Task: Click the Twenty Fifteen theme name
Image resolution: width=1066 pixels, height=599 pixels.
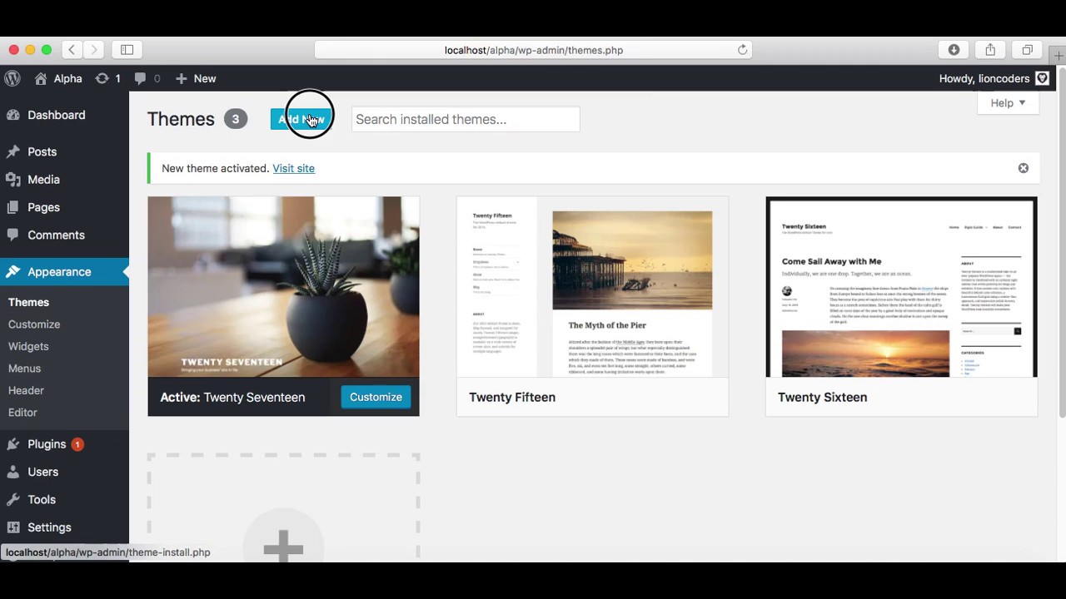Action: pos(512,397)
